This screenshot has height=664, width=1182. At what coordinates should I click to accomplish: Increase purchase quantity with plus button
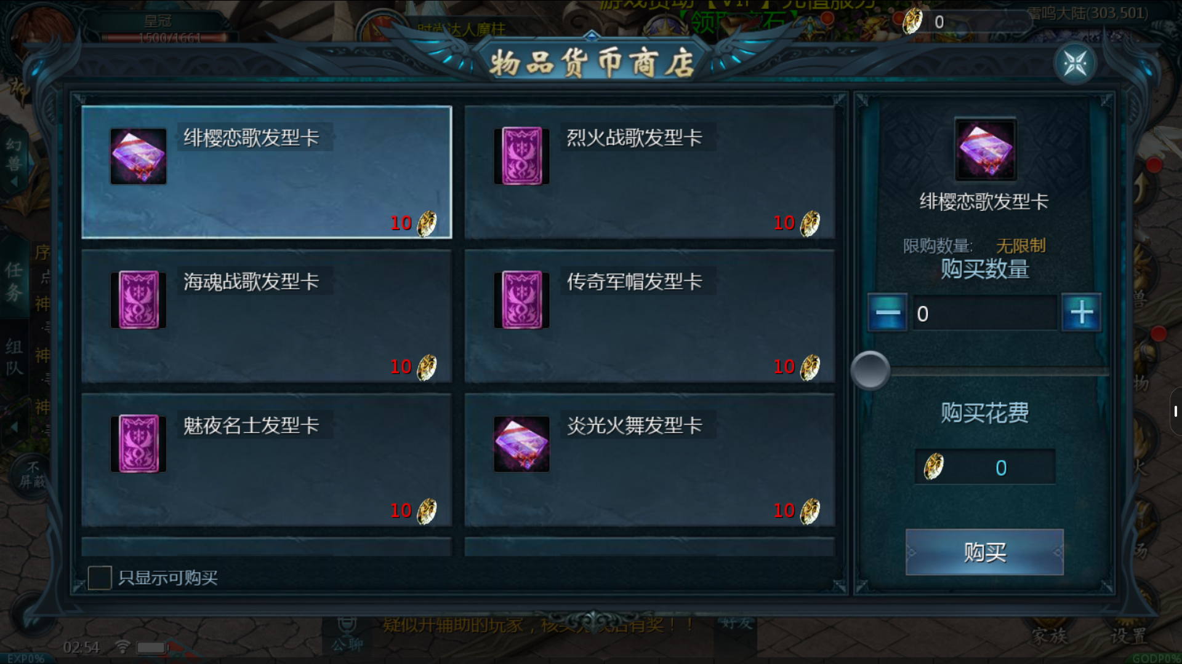pyautogui.click(x=1082, y=313)
